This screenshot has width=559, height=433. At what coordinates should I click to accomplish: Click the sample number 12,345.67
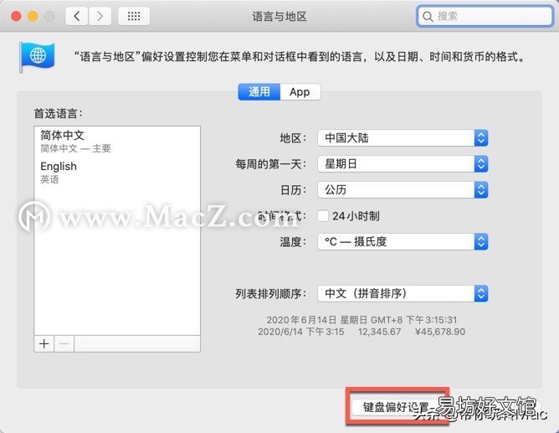coord(379,332)
